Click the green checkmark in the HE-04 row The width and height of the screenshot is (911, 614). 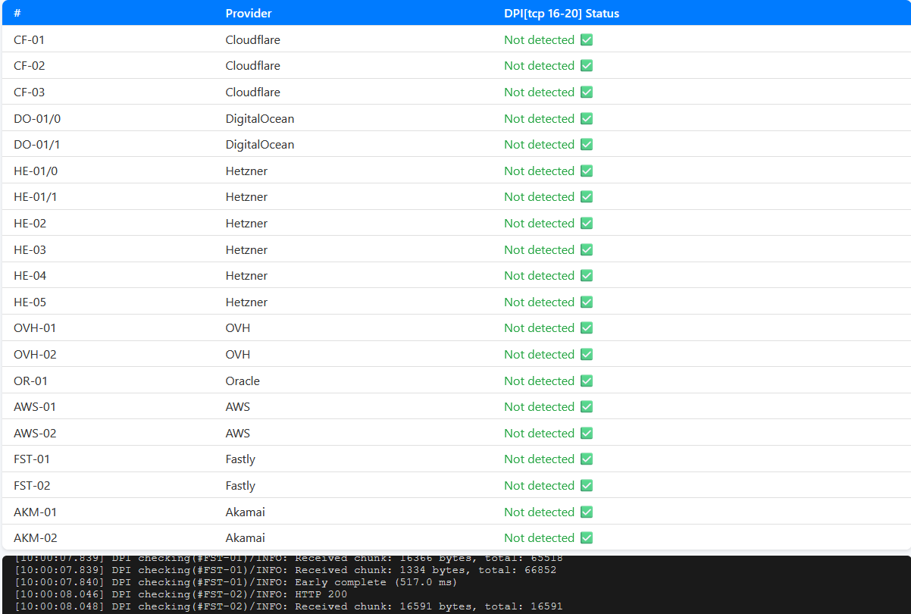pos(586,275)
